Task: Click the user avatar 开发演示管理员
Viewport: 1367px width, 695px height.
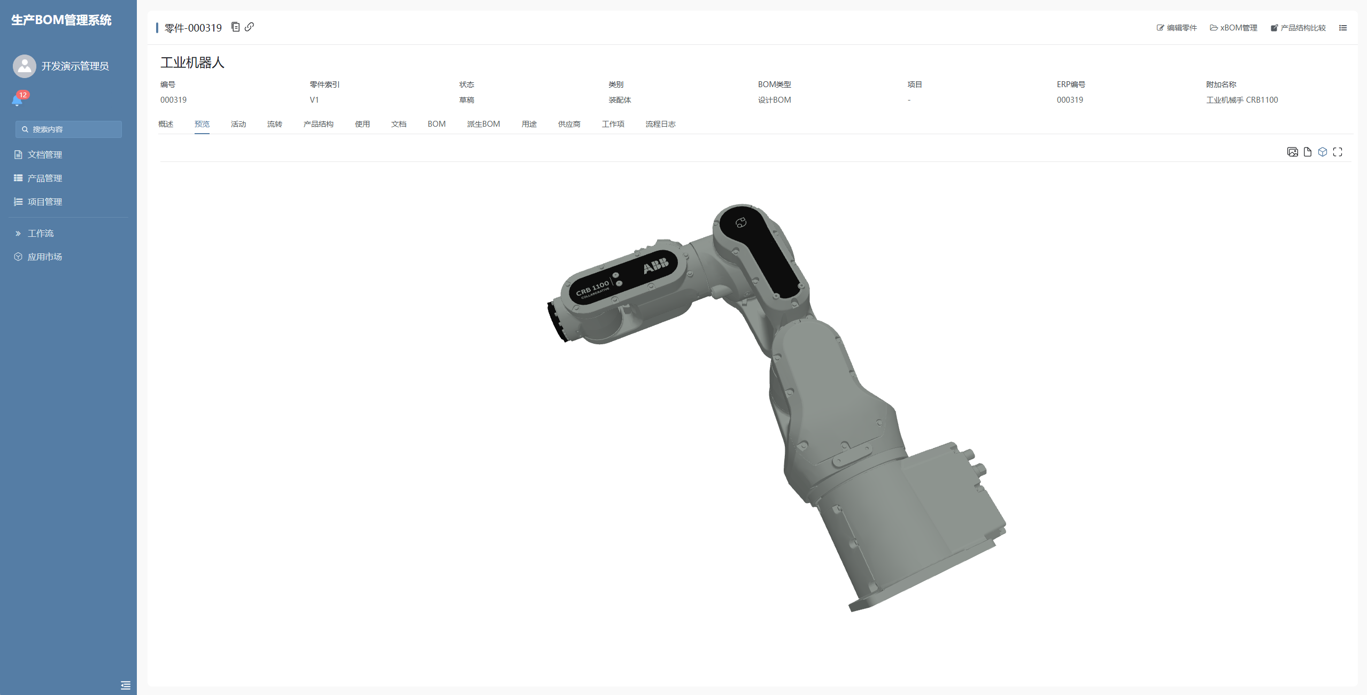Action: (25, 66)
